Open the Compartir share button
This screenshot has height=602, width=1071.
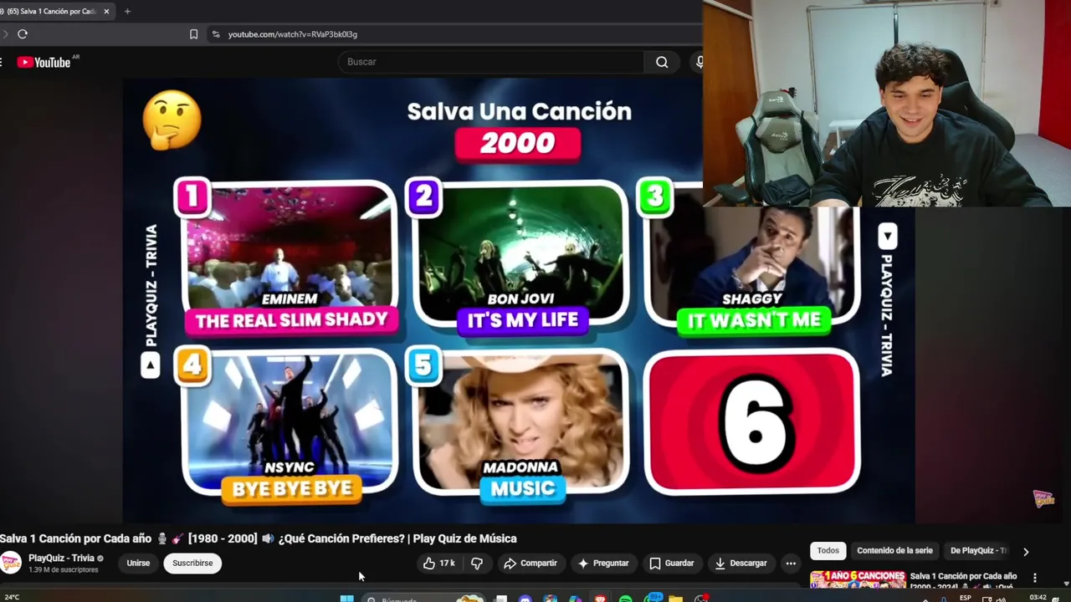(530, 564)
